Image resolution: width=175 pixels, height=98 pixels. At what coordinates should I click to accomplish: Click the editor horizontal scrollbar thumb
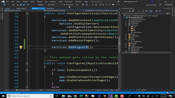54,90
